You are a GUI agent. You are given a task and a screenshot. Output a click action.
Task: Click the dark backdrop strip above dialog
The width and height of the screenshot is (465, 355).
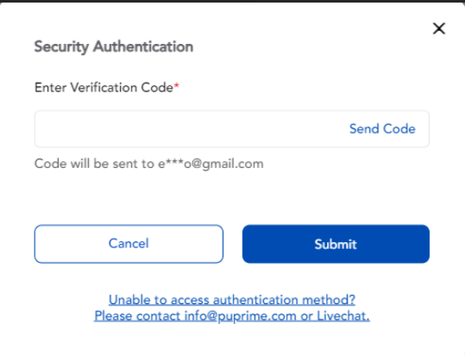[233, 1]
